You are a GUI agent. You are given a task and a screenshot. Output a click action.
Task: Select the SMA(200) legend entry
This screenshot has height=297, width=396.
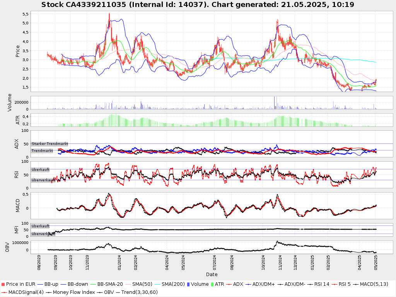pos(170,284)
